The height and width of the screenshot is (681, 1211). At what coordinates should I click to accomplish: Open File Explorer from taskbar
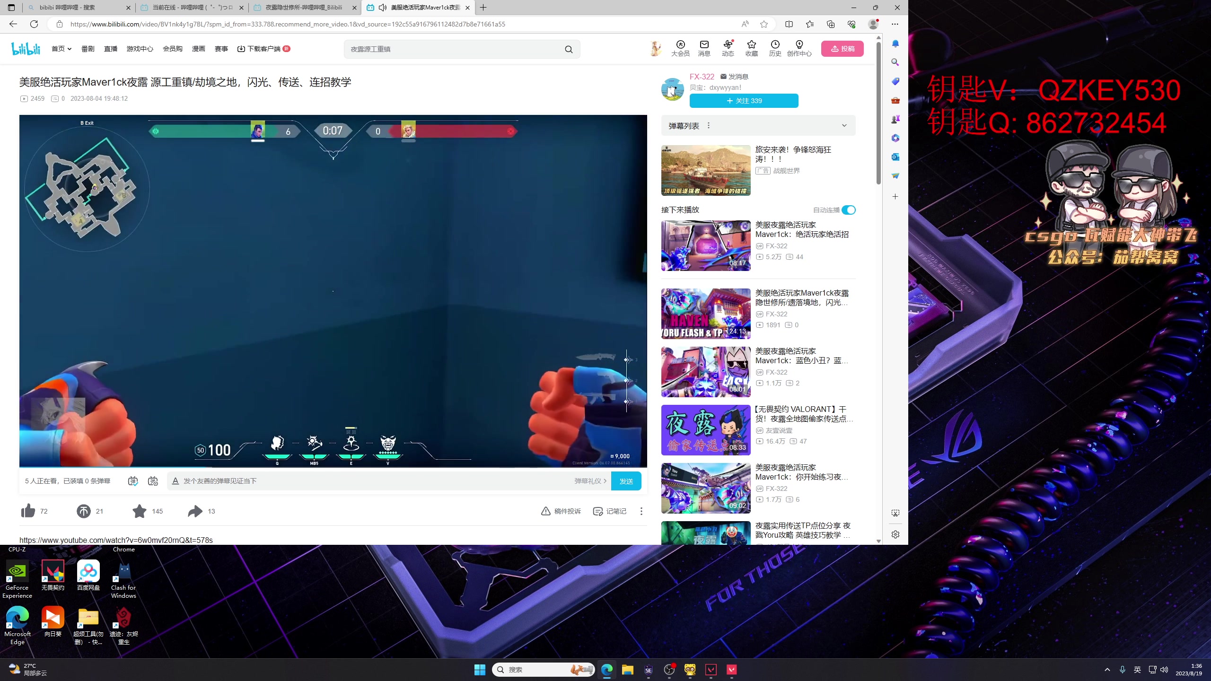tap(627, 670)
